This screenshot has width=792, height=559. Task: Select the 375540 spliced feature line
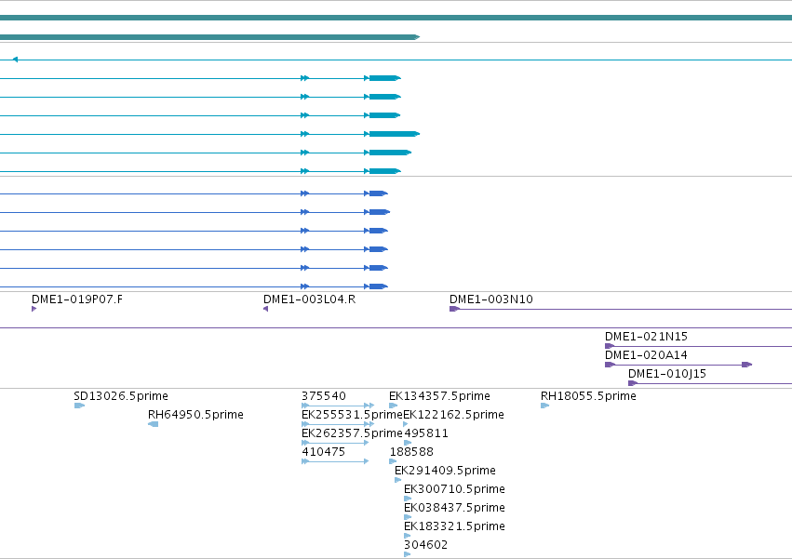(x=338, y=406)
